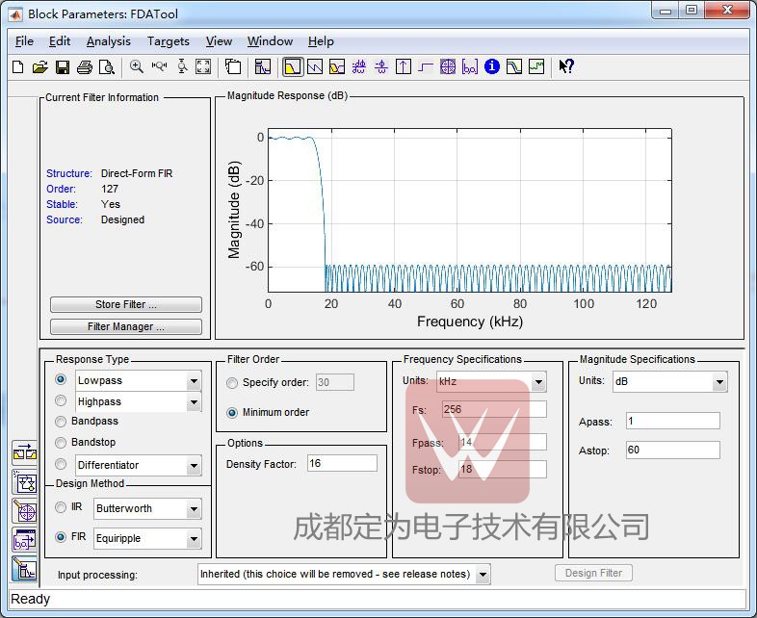The width and height of the screenshot is (757, 618).
Task: Open the Targets menu
Action: point(168,41)
